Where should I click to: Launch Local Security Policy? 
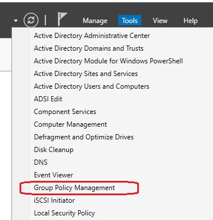64,213
